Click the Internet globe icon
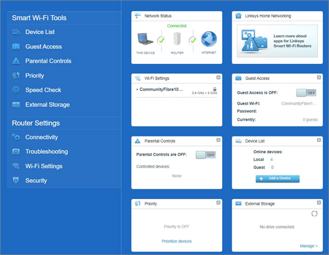The image size is (329, 255). [x=209, y=39]
